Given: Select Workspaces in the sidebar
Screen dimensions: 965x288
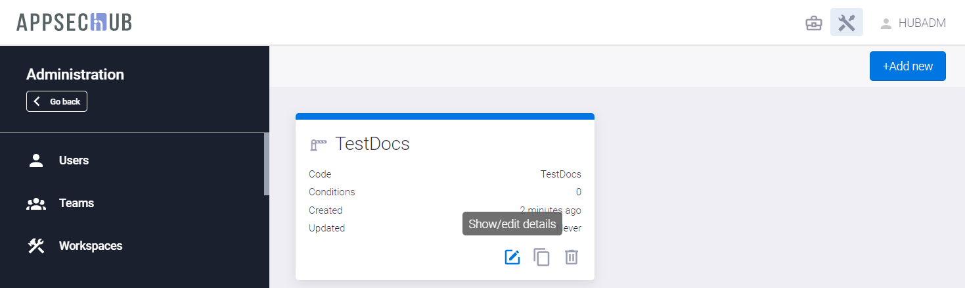Looking at the screenshot, I should (x=91, y=246).
